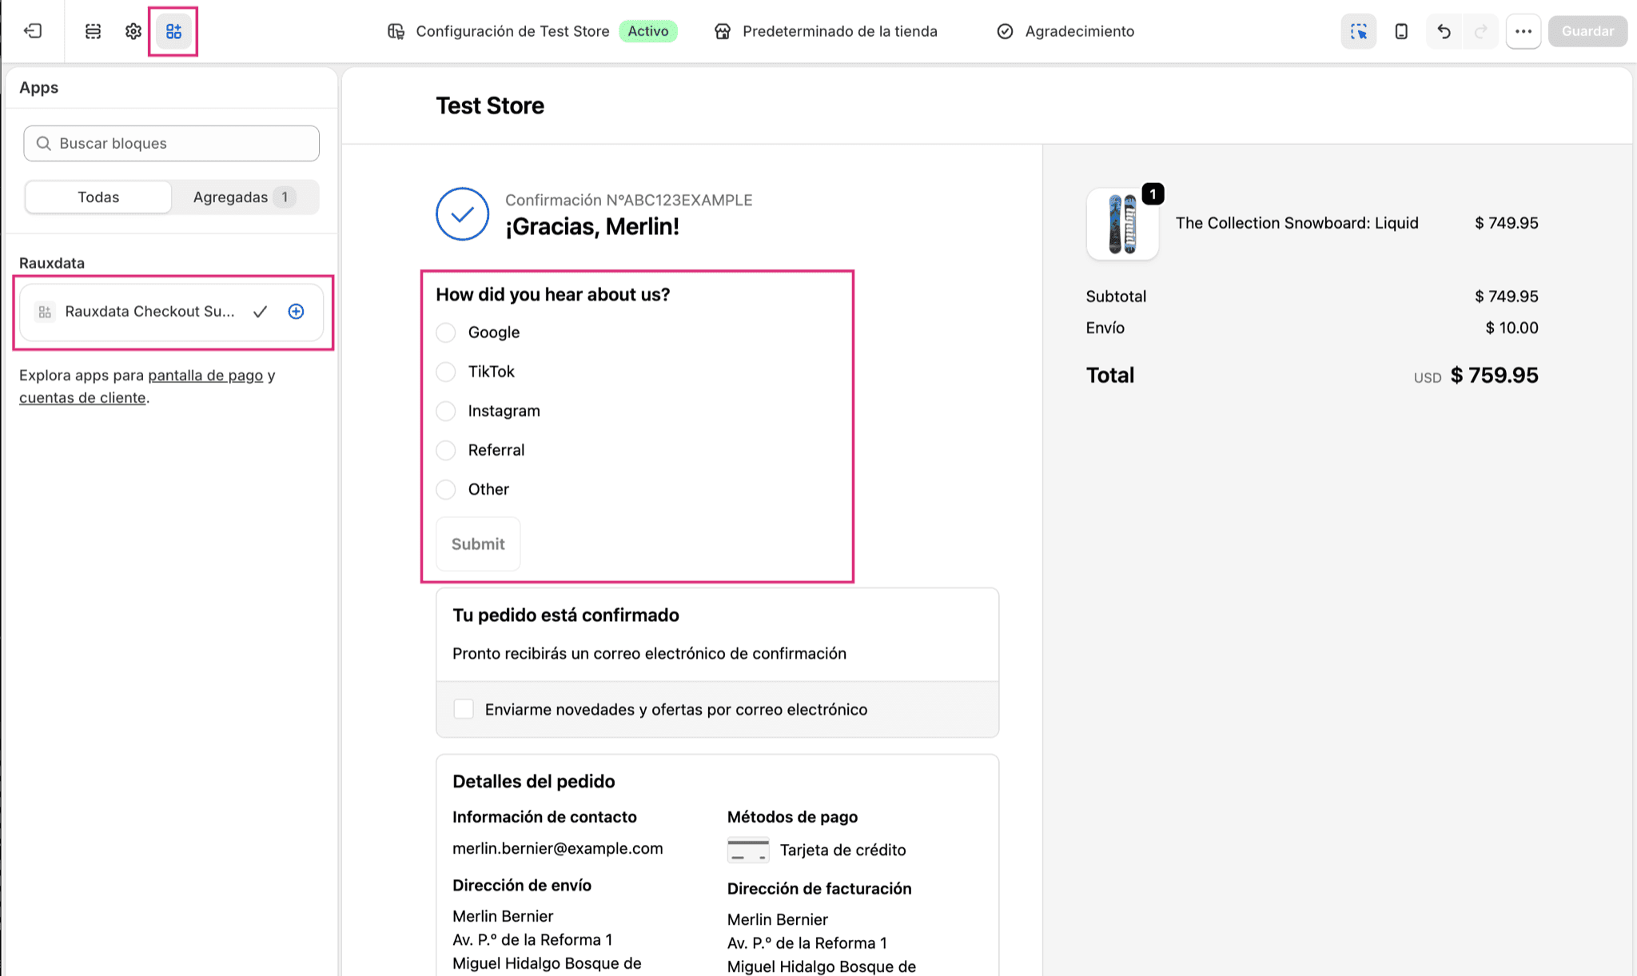Click the Detalles del pedido heading
Viewport: 1637px width, 976px height.
tap(534, 781)
